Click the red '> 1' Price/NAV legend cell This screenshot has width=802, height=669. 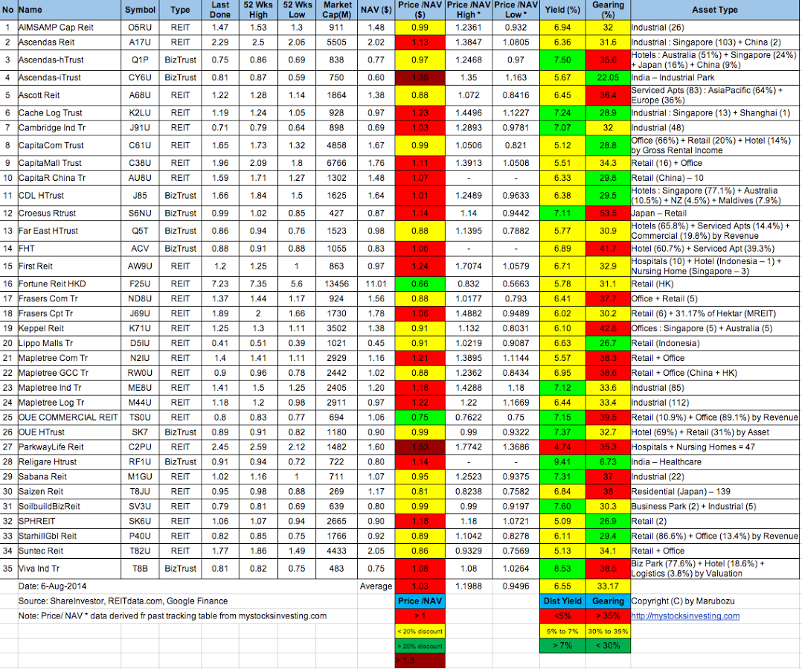pos(420,616)
